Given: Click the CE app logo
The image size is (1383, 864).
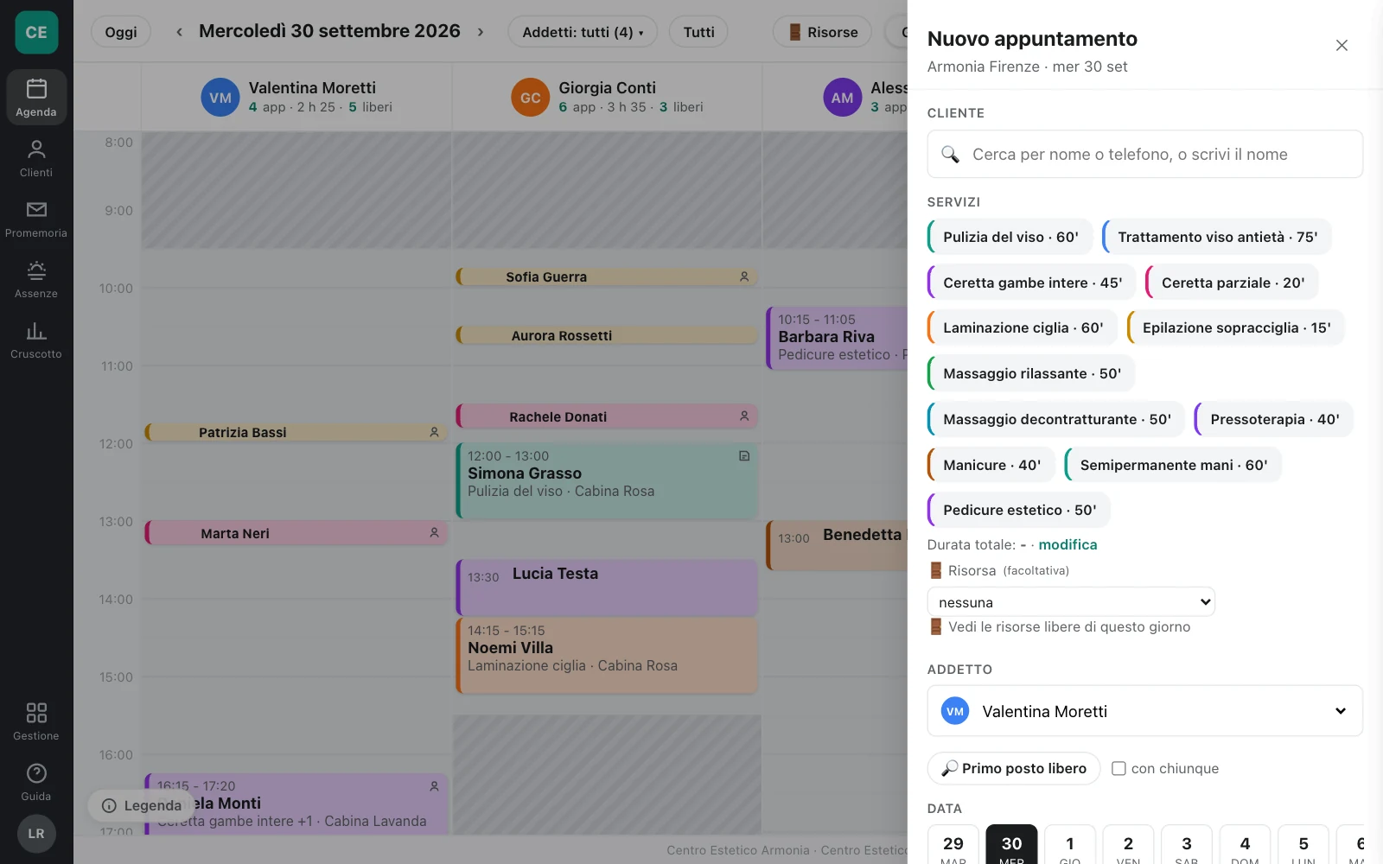Looking at the screenshot, I should [x=36, y=33].
